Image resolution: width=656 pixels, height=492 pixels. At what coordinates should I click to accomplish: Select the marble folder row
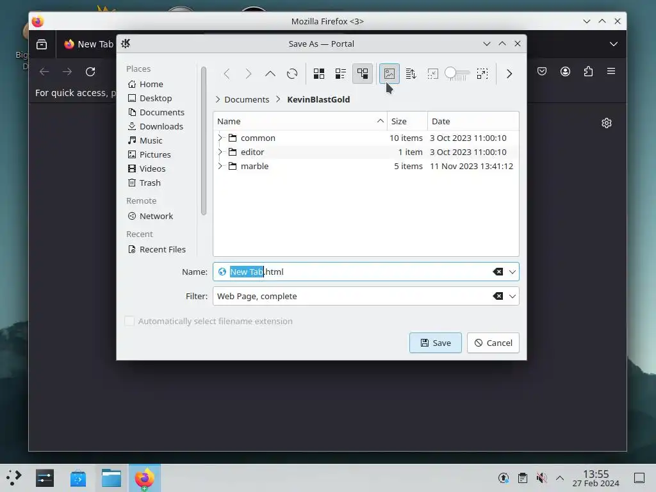pyautogui.click(x=366, y=166)
